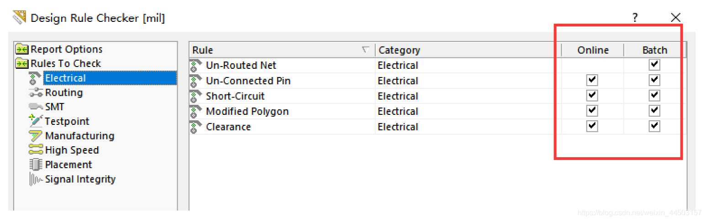706x221 pixels.
Task: Open dialog help question mark
Action: point(635,18)
